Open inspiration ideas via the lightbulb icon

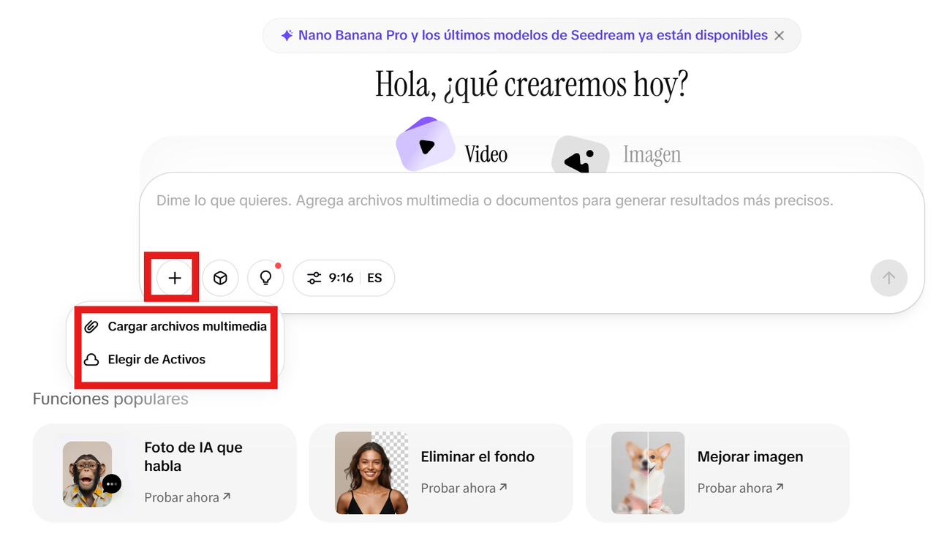(265, 277)
